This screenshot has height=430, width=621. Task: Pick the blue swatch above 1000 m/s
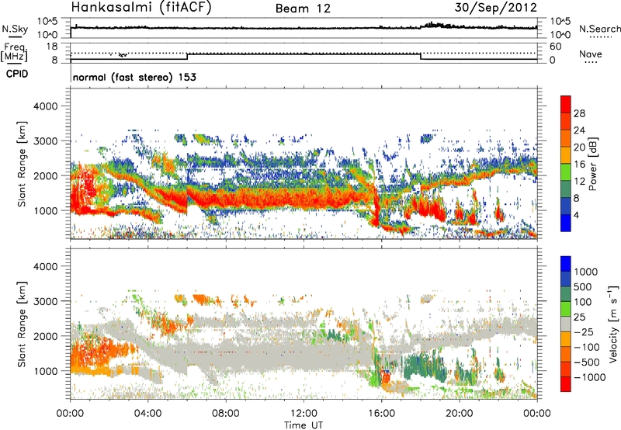(566, 264)
